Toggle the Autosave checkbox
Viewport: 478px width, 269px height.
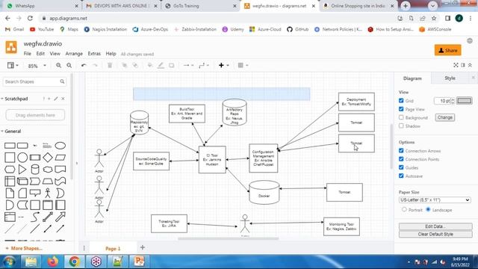point(401,176)
